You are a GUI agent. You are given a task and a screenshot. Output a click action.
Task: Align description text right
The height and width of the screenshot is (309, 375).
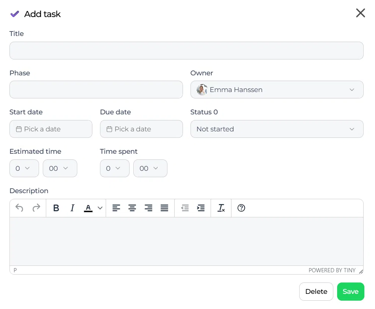point(148,208)
